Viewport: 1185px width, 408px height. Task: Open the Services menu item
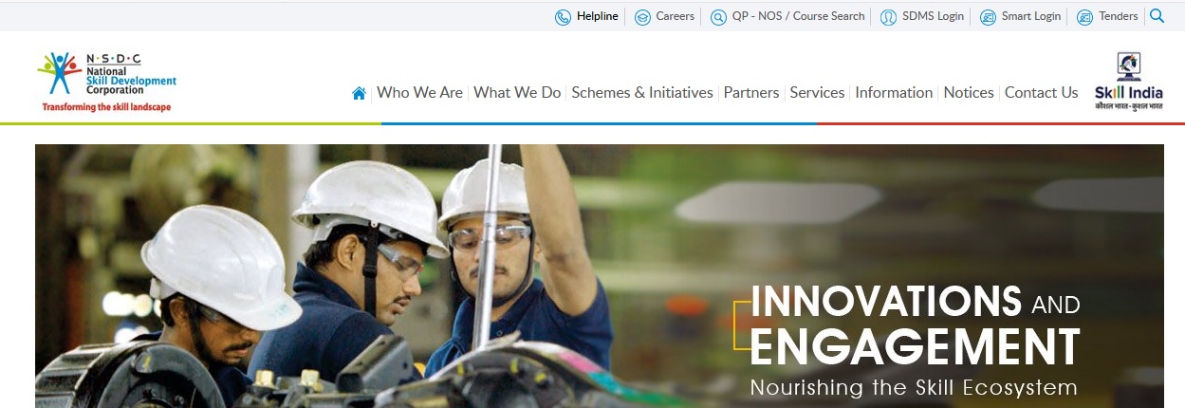coord(817,93)
